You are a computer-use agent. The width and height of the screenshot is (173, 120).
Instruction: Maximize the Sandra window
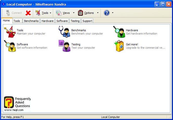click(163, 4)
